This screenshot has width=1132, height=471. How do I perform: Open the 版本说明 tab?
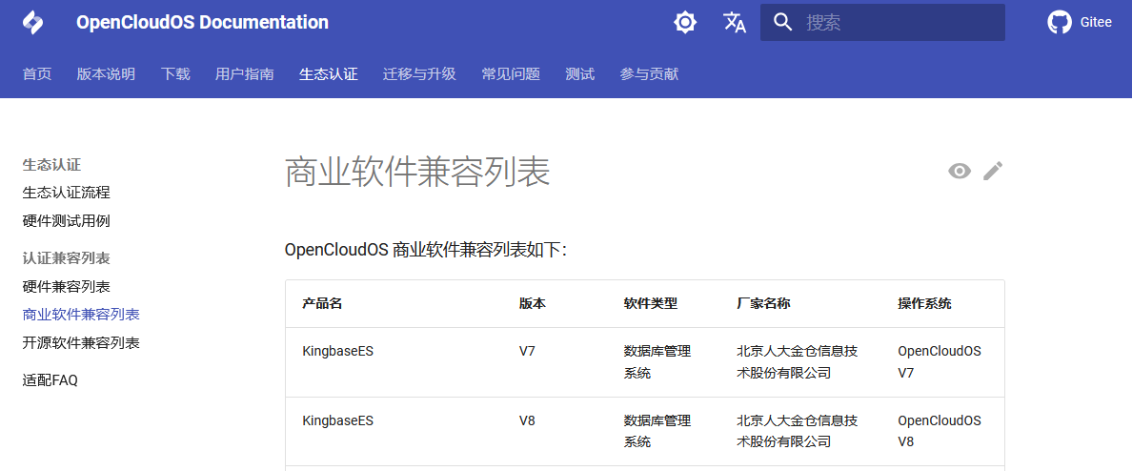106,73
